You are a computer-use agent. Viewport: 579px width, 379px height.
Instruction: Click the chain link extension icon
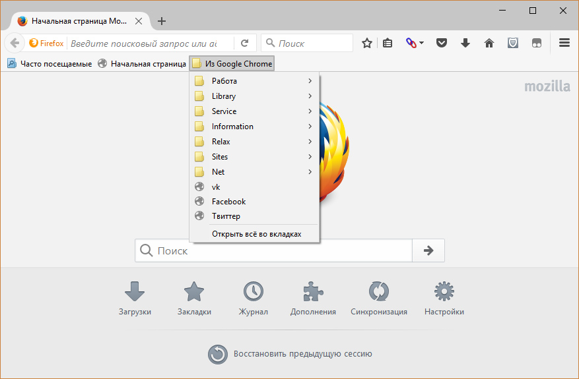(411, 43)
